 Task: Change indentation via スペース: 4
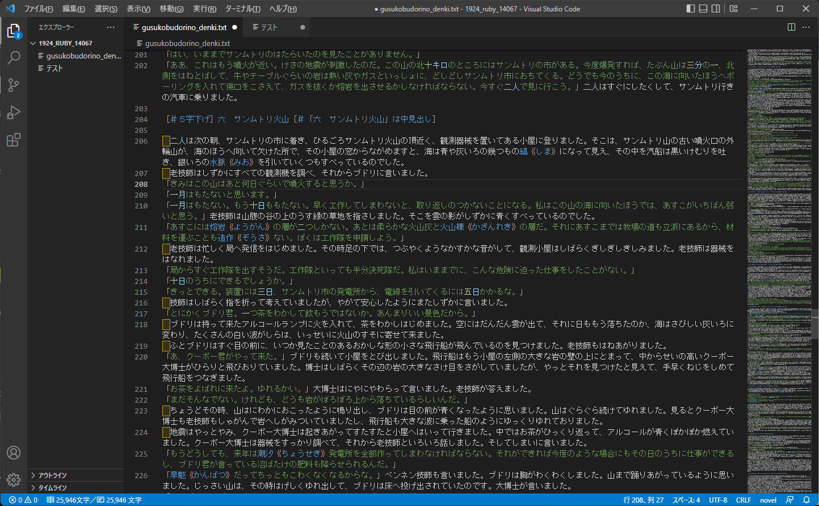coord(686,500)
